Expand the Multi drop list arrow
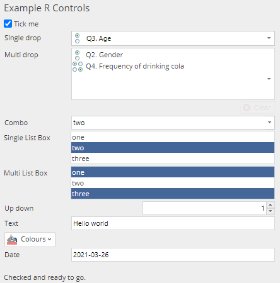This screenshot has height=283, width=280. click(x=269, y=79)
